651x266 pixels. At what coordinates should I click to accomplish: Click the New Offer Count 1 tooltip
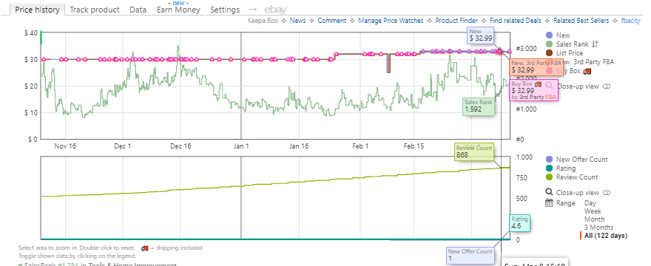pyautogui.click(x=470, y=255)
